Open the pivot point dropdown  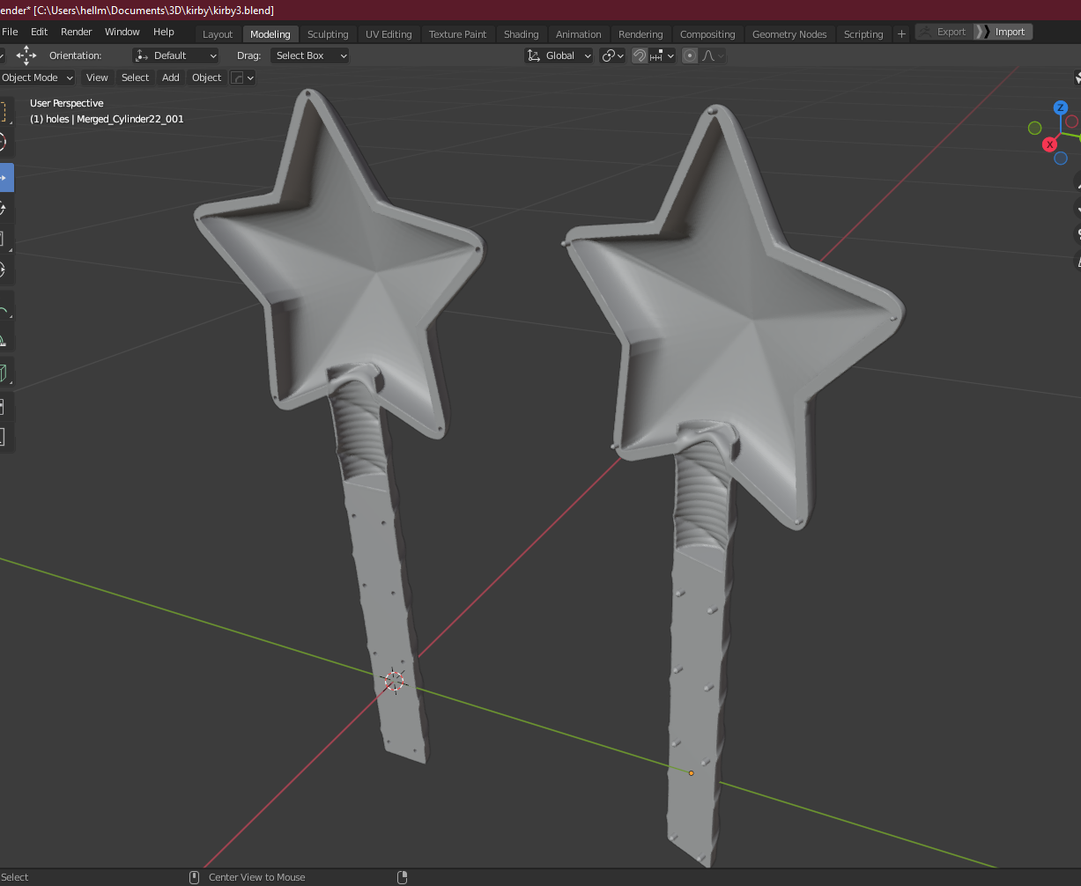pyautogui.click(x=612, y=55)
